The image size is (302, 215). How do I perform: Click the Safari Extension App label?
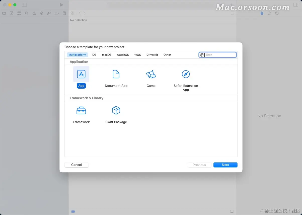coord(186,88)
